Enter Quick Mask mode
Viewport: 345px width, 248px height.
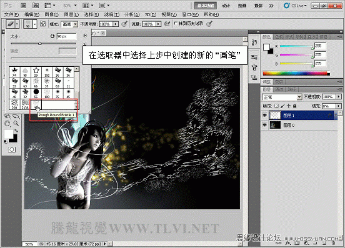tap(12, 150)
